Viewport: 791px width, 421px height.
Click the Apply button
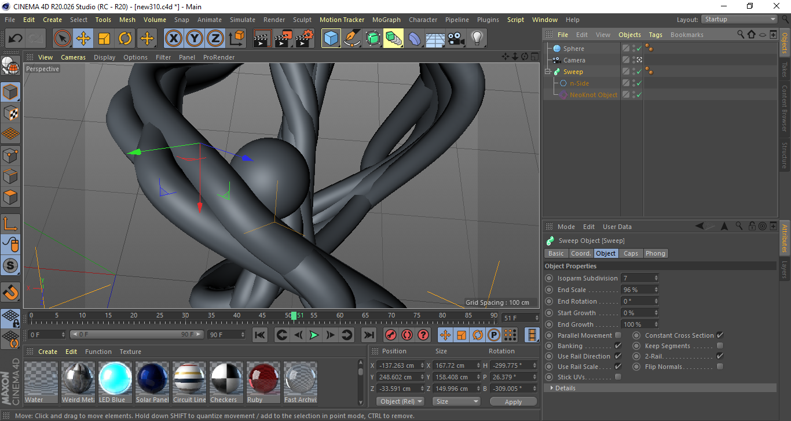click(513, 401)
